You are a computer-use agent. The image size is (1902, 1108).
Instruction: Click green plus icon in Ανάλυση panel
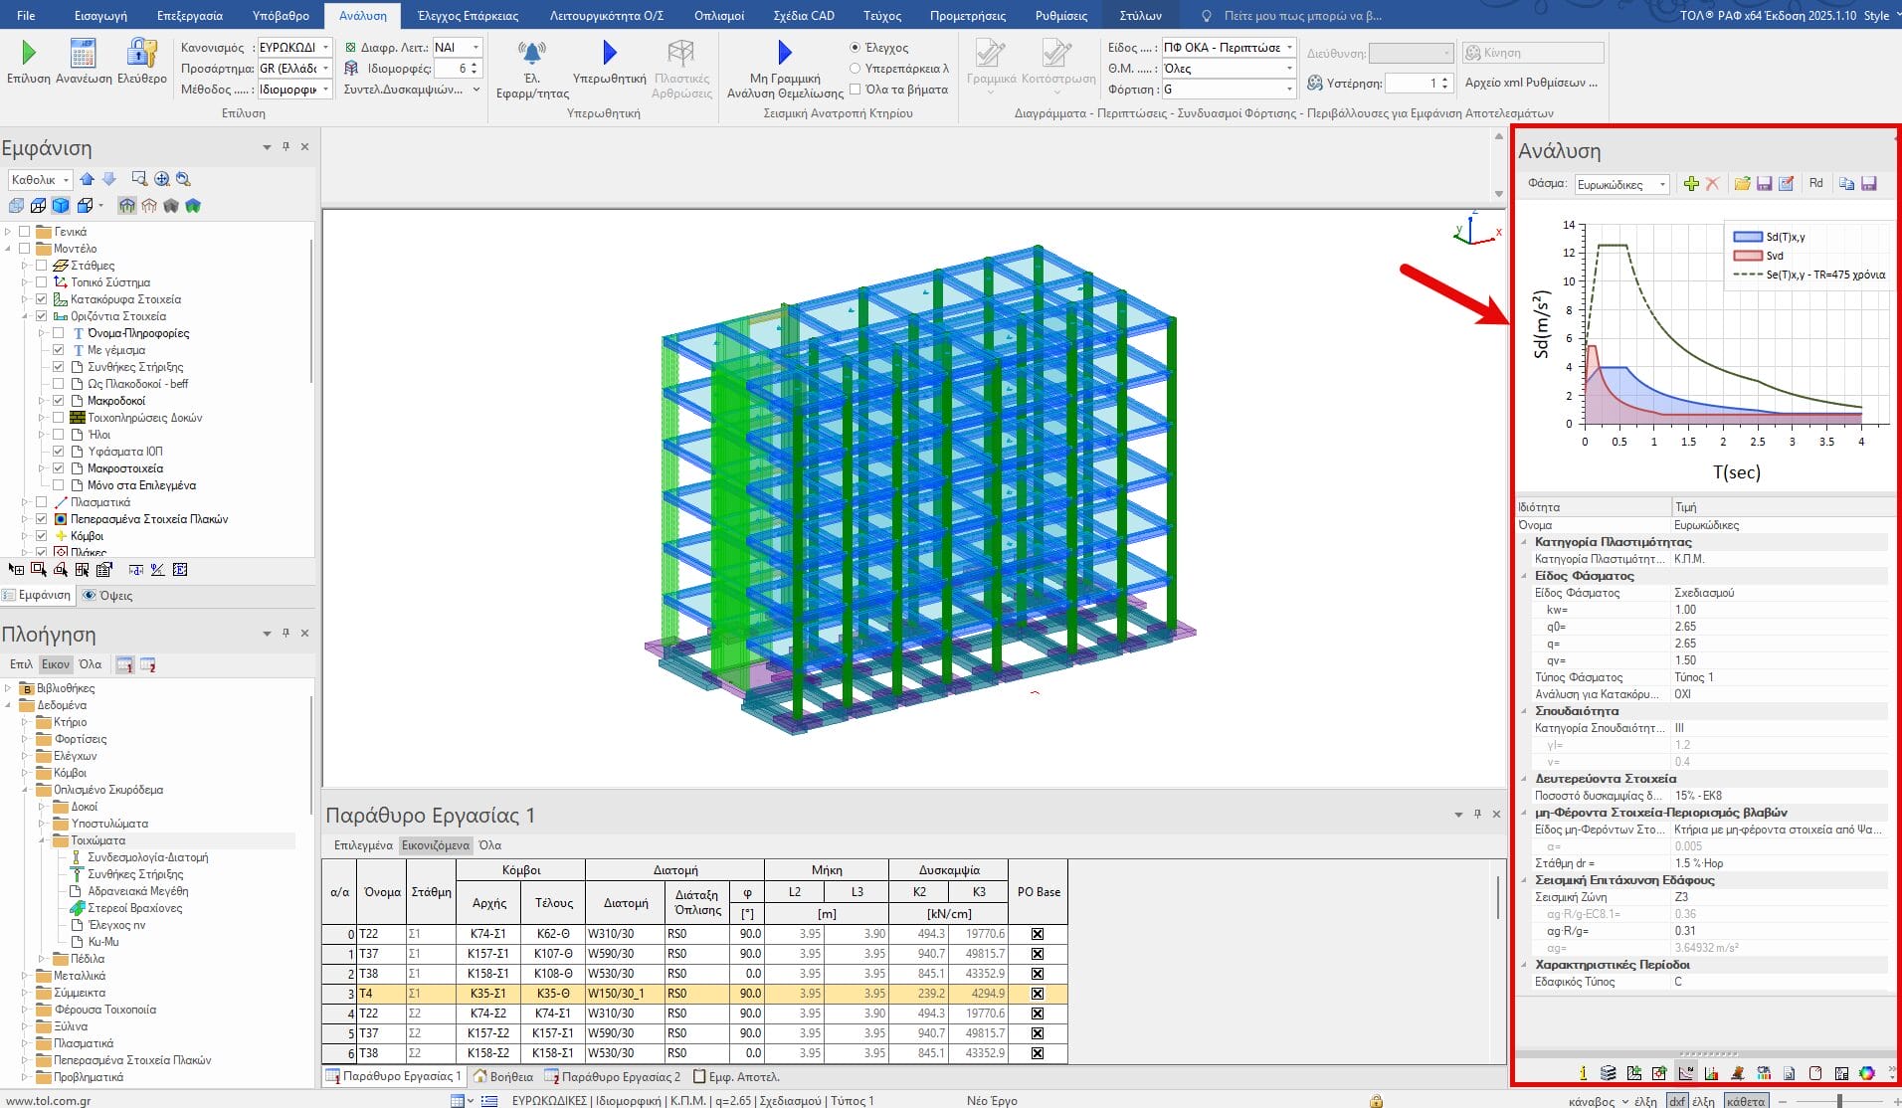1690,184
